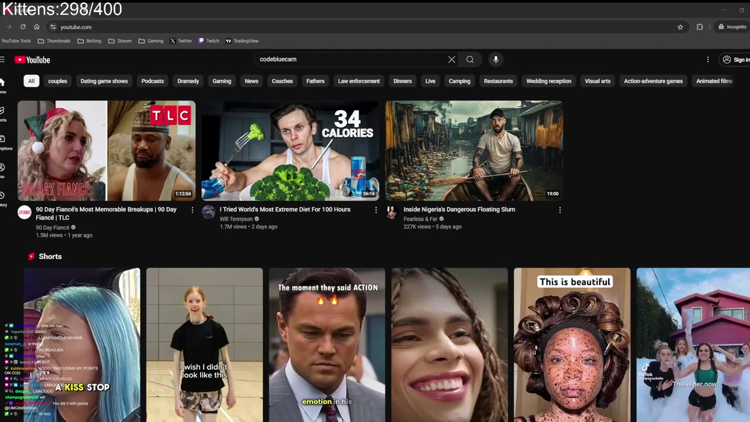Choose the Dramedy filter chip

point(188,81)
